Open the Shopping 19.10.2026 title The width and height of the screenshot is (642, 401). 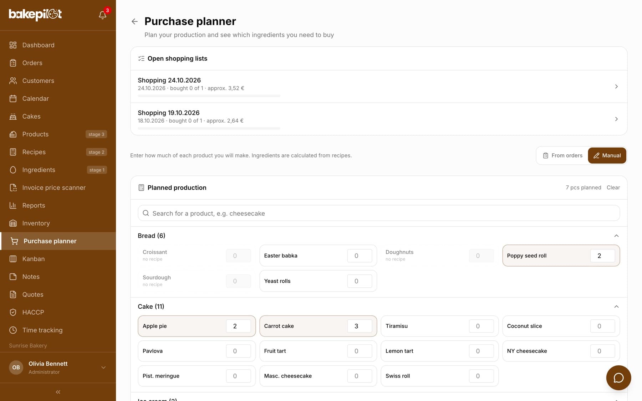(168, 113)
